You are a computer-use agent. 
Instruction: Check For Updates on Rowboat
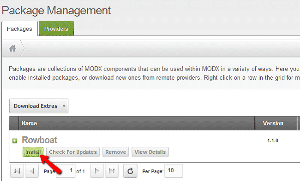[73, 152]
